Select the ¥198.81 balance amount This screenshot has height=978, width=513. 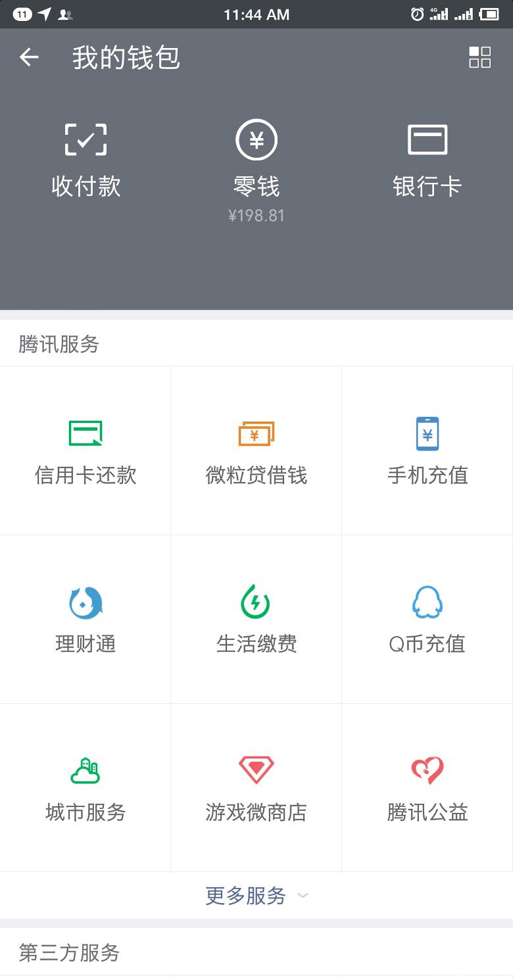pyautogui.click(x=256, y=216)
